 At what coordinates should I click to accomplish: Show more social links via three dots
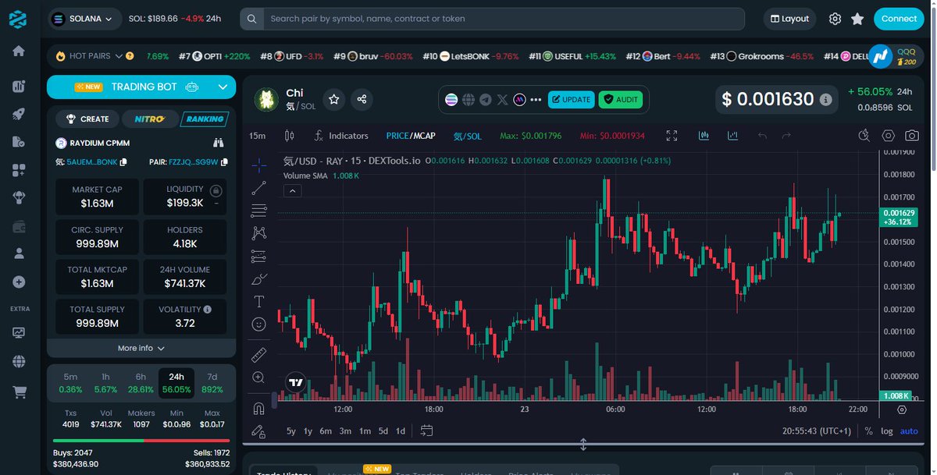536,100
